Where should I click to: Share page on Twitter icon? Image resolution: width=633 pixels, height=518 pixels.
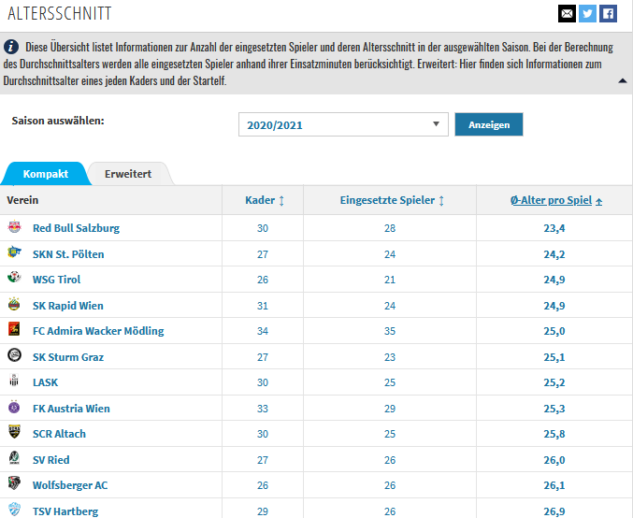pyautogui.click(x=587, y=14)
